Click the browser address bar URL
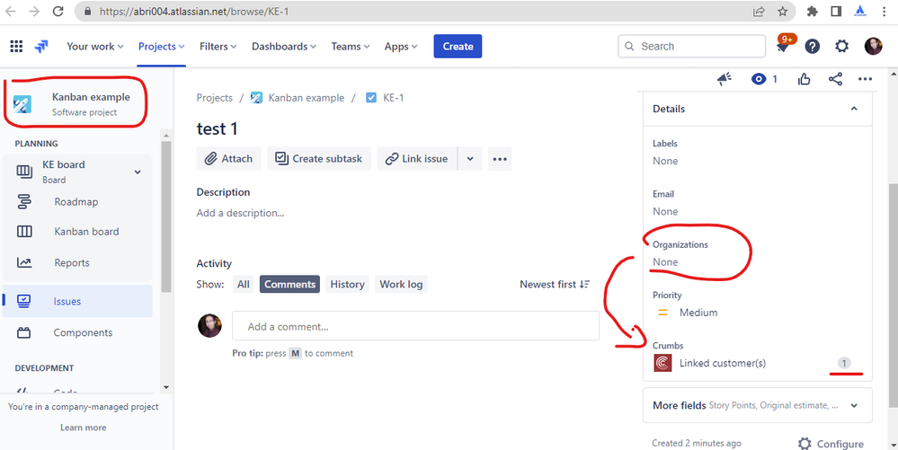The image size is (898, 450). pyautogui.click(x=194, y=12)
